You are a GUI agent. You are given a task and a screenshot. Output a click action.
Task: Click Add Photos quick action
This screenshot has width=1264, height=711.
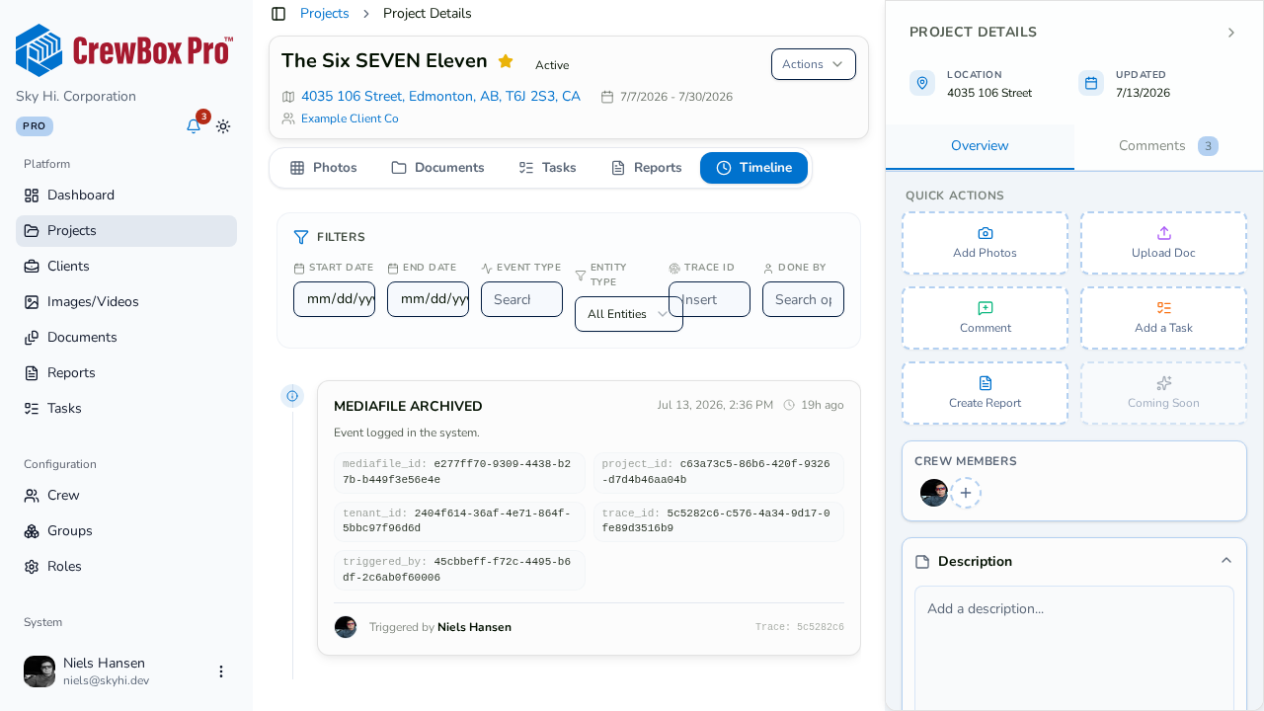pyautogui.click(x=985, y=243)
